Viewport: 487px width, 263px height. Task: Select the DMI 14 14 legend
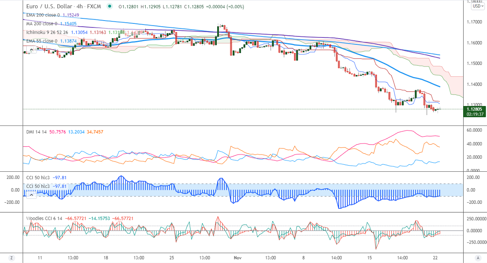(36, 132)
